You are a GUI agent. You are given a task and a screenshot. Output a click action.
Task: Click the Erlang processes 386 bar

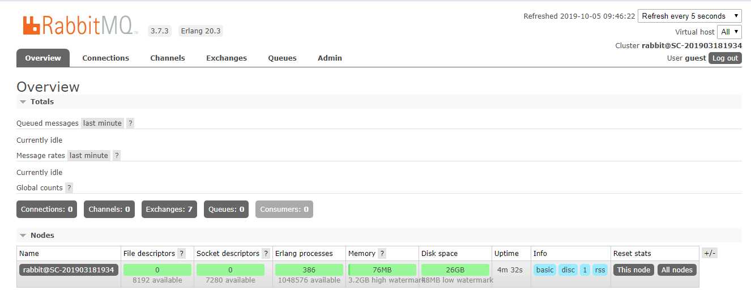click(309, 270)
